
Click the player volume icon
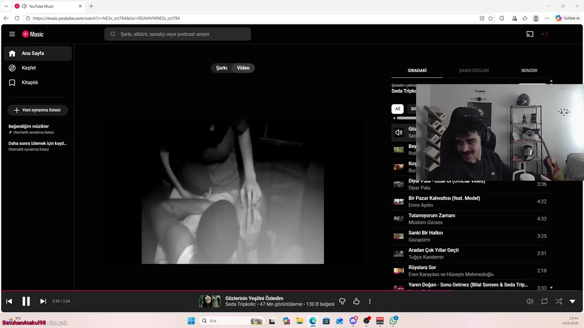(530, 301)
